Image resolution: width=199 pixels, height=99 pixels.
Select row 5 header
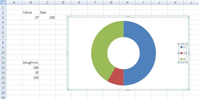coord(3,27)
